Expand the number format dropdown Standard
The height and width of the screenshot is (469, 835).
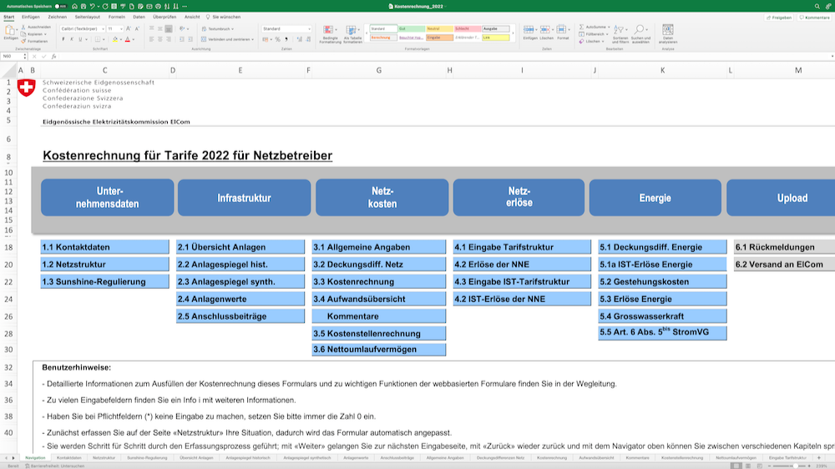(286, 28)
